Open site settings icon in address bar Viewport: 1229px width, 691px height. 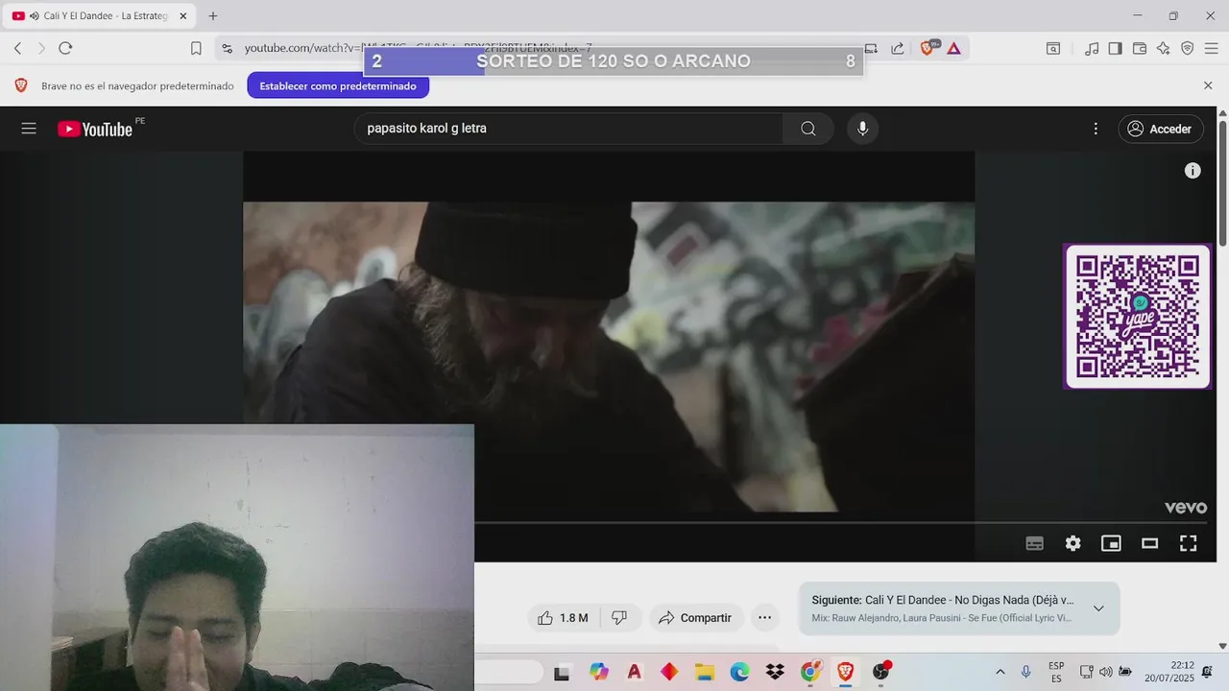click(227, 48)
